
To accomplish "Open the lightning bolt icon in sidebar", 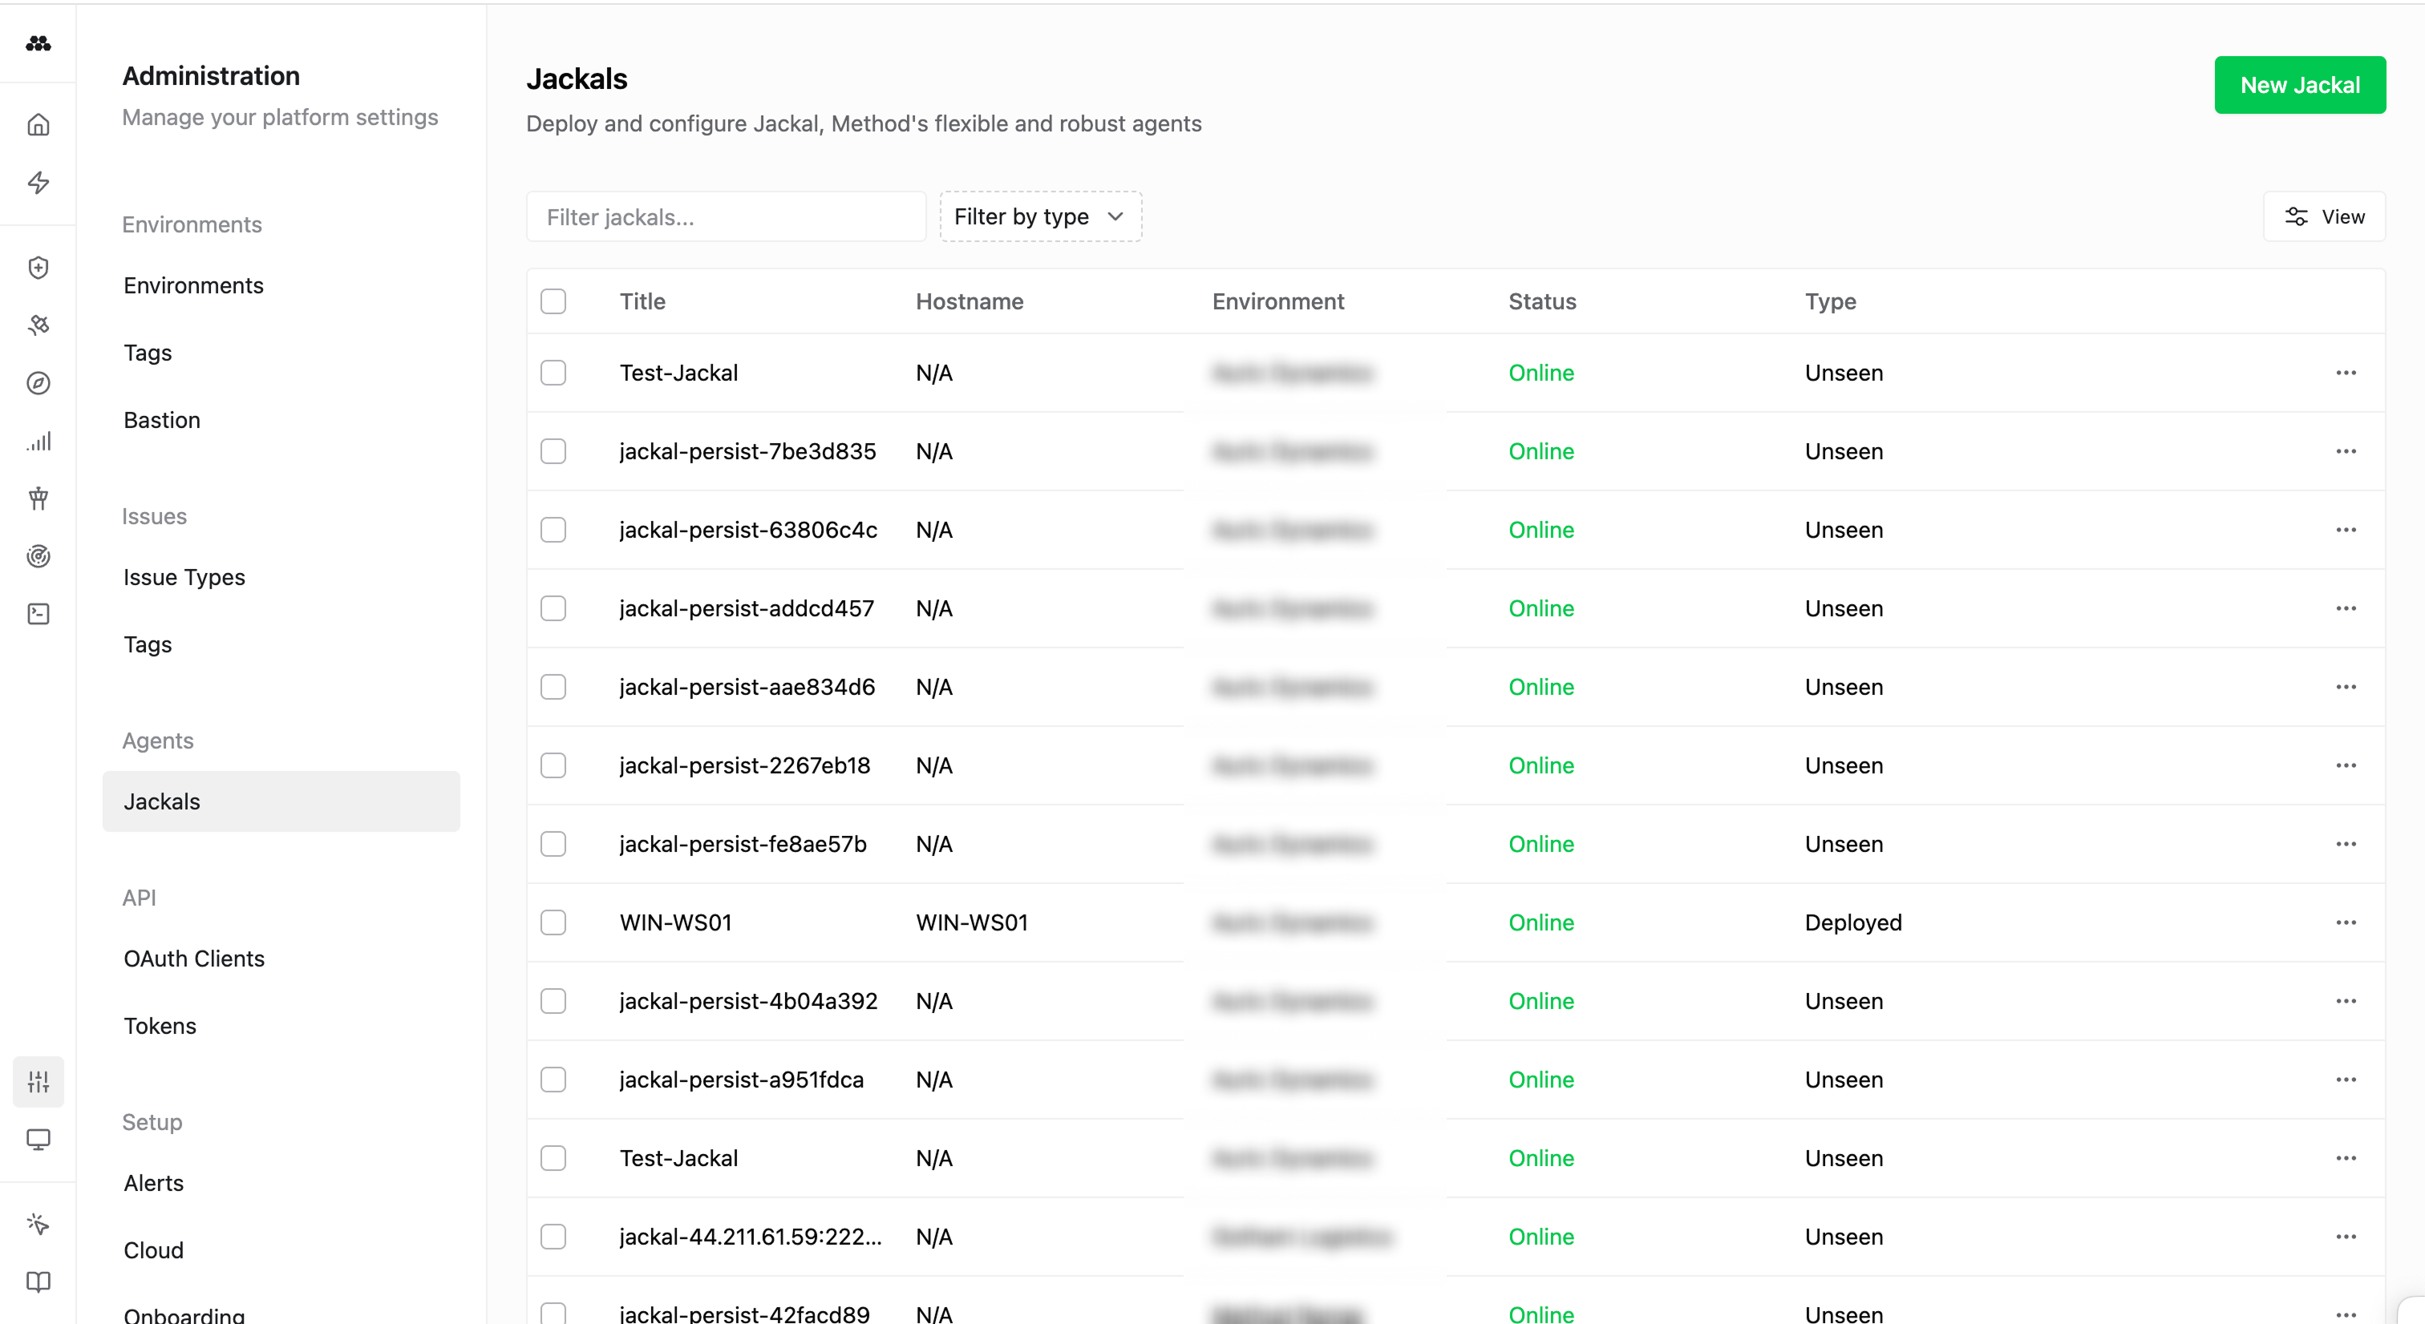I will (x=38, y=183).
